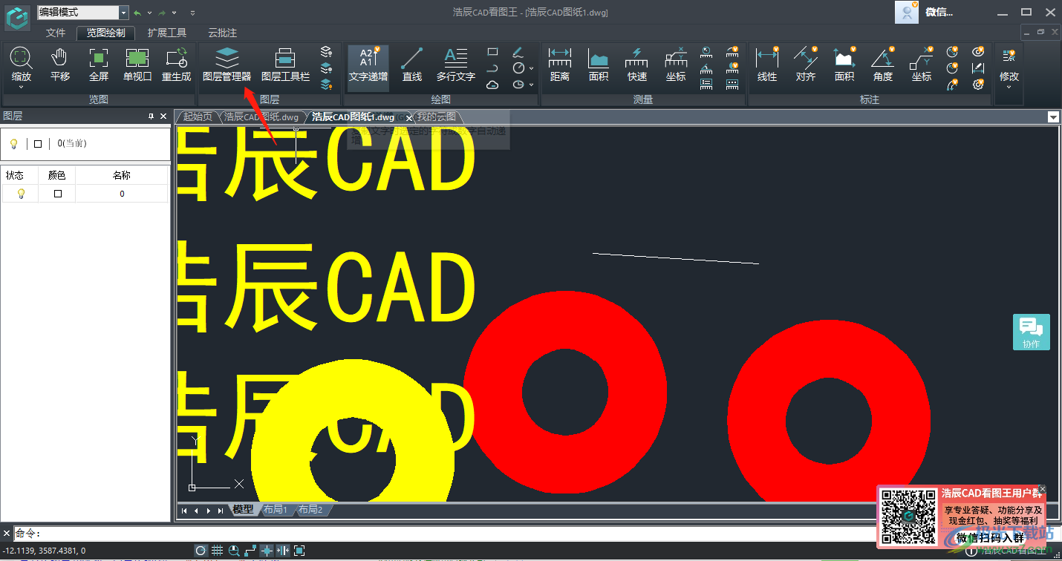Click the redo arrow in quick access
Screen dimensions: 1062x561
click(x=162, y=13)
